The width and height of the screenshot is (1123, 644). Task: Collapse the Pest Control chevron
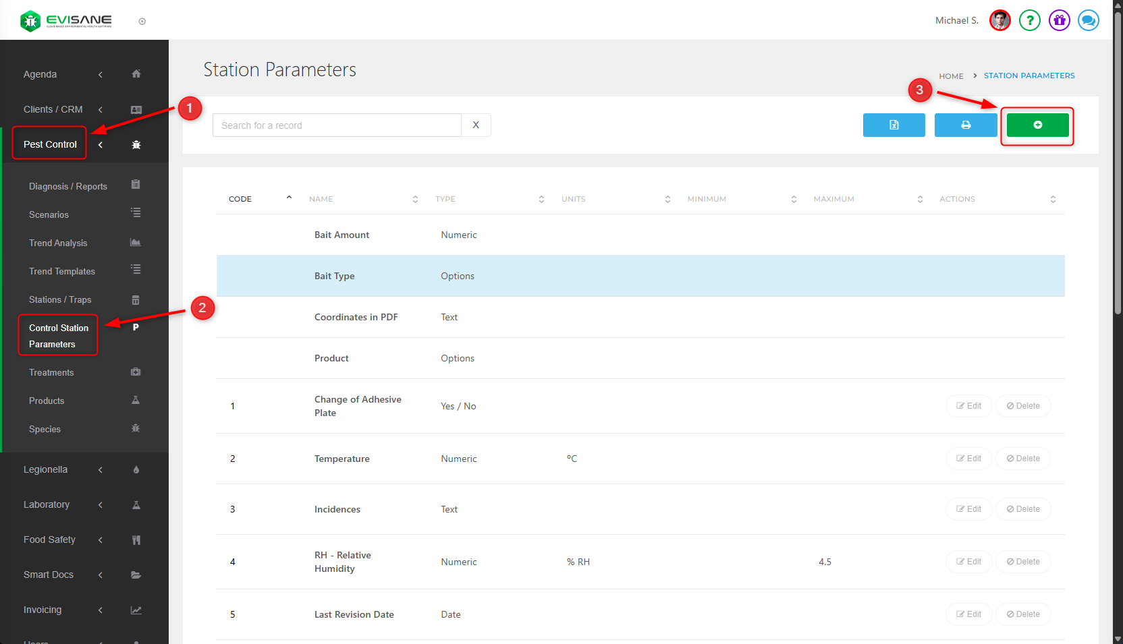[101, 144]
